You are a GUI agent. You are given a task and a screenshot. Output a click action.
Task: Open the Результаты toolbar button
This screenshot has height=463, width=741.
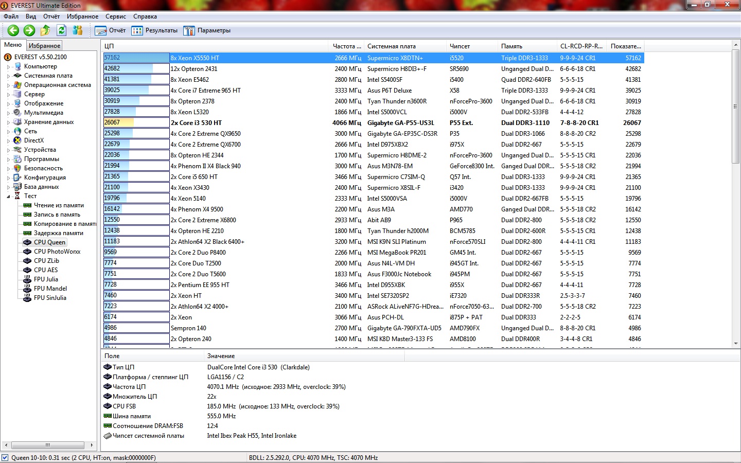(154, 30)
